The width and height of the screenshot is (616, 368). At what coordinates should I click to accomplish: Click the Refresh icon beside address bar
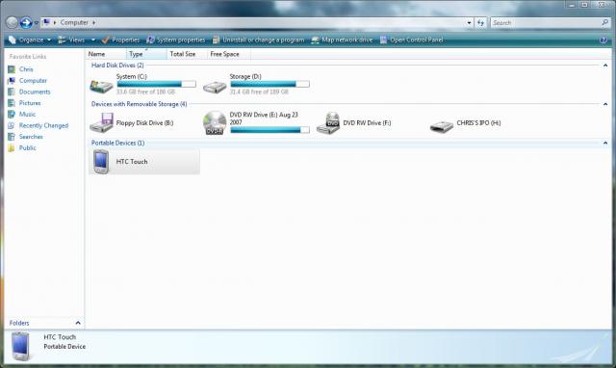pyautogui.click(x=481, y=23)
